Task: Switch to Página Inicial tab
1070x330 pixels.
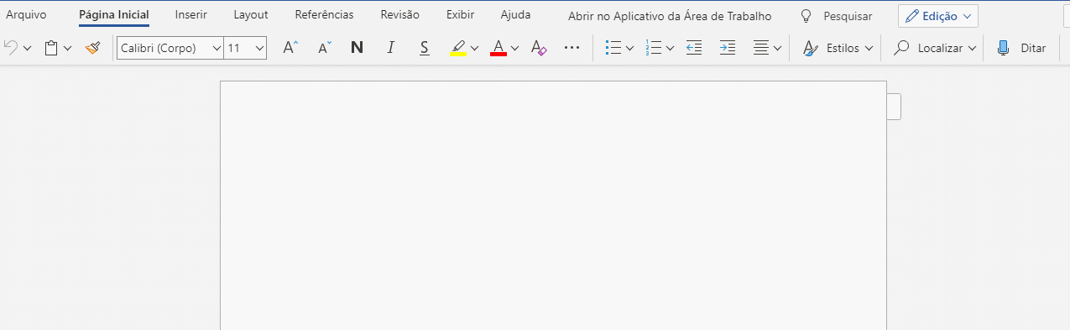Action: click(x=114, y=15)
